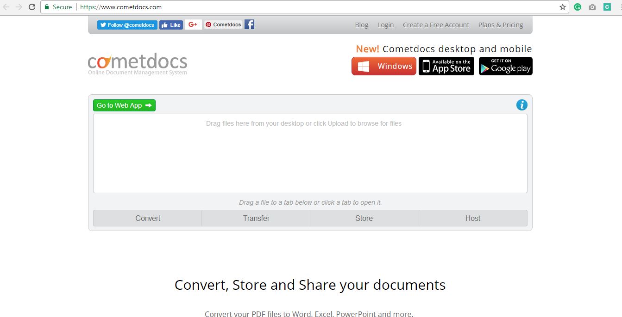Click the browser forward arrow

click(x=19, y=7)
